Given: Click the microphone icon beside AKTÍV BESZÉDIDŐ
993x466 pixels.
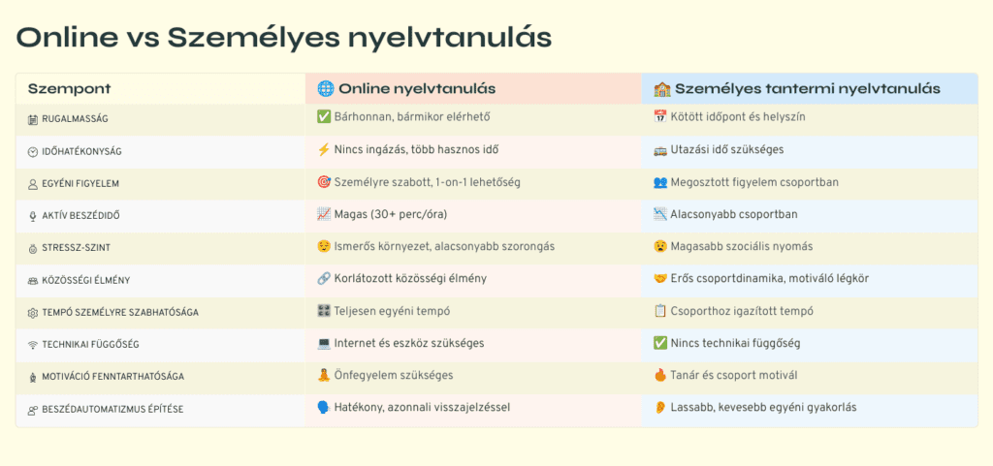Looking at the screenshot, I should tap(33, 215).
